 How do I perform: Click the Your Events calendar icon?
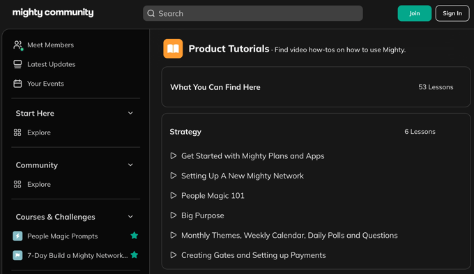[17, 84]
